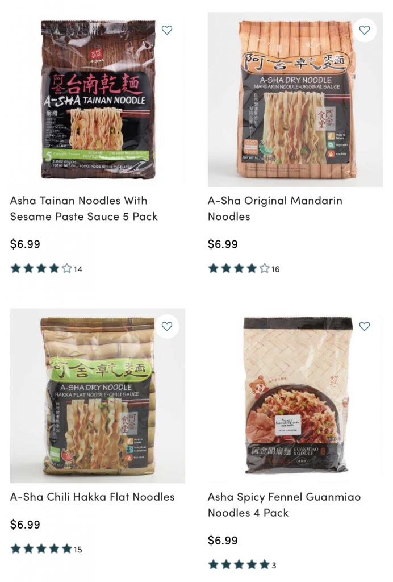Save A-Sha Chili Hakka Flat Noodles to favorites

(x=167, y=326)
